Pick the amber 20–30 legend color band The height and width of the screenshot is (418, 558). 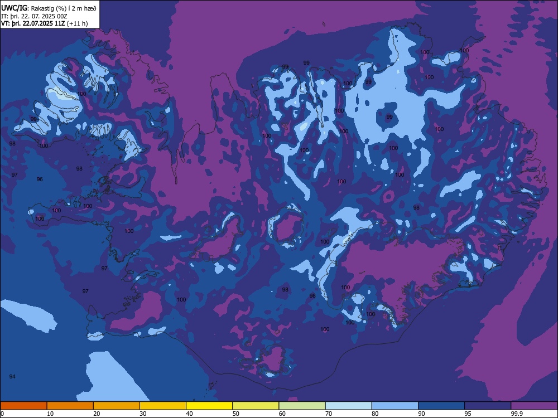[117, 406]
